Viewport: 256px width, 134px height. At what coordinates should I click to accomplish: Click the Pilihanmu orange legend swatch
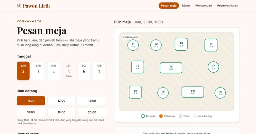(161, 116)
